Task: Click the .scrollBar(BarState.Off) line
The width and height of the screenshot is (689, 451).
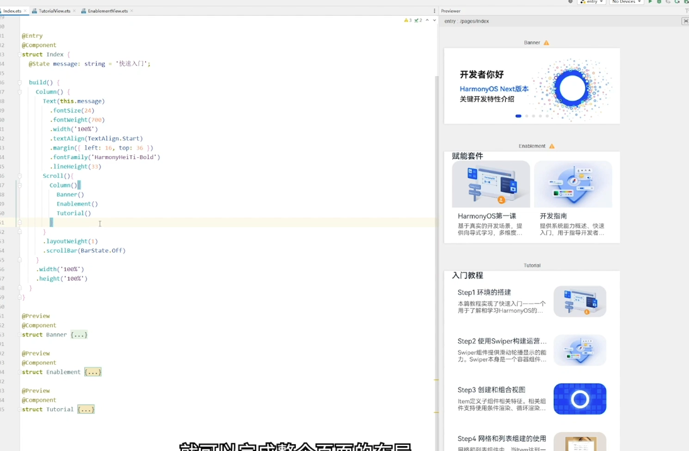Action: coord(84,250)
